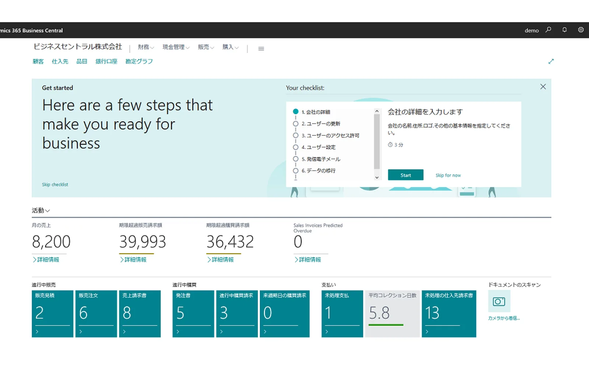Open the 販売見積 tile
The image size is (589, 368).
pyautogui.click(x=52, y=314)
